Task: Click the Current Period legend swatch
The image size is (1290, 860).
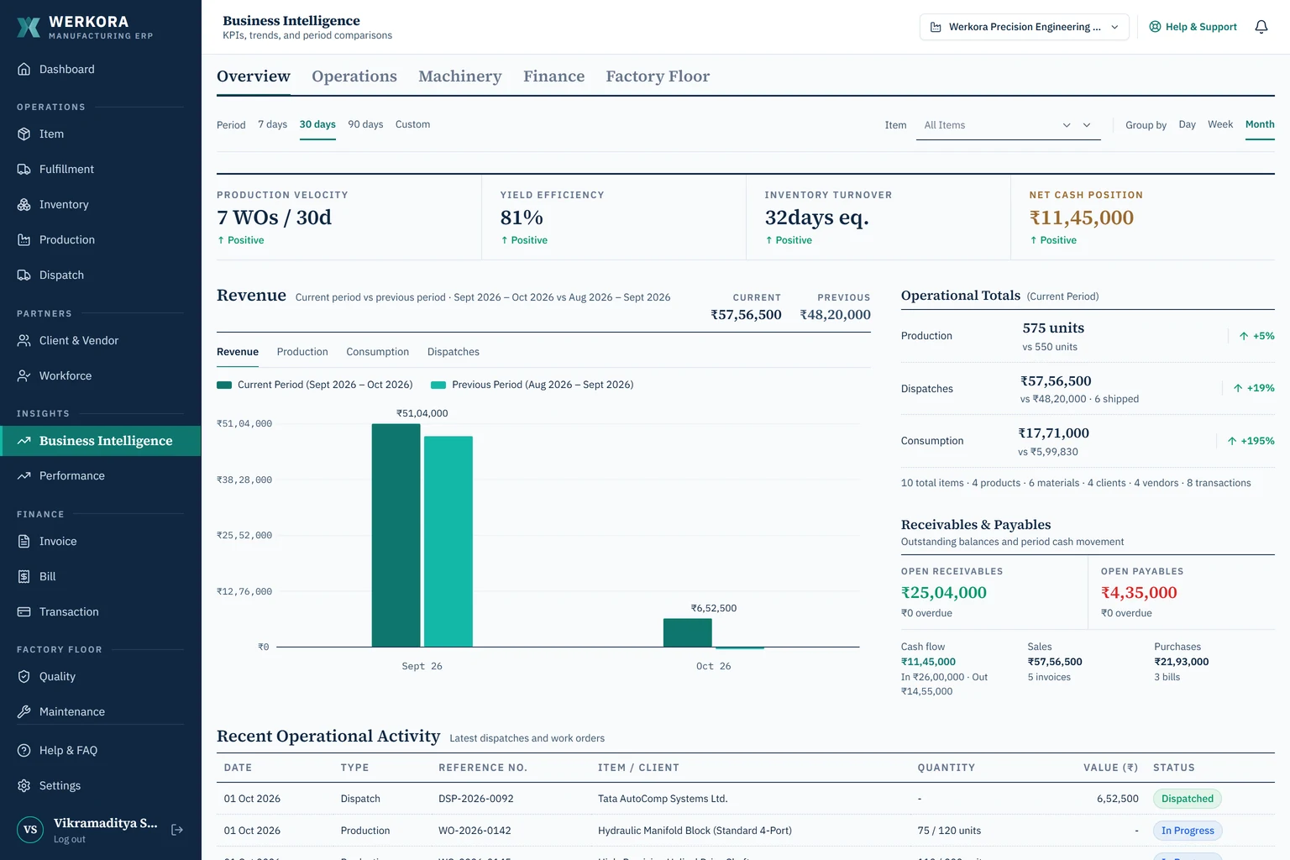Action: pos(224,385)
